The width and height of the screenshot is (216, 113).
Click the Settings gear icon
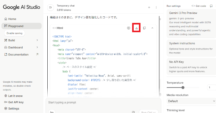click(x=6, y=108)
